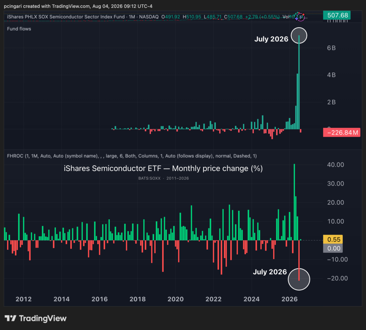This screenshot has height=330, width=366.
Task: Click the 4B axis label
Action: tap(331, 75)
